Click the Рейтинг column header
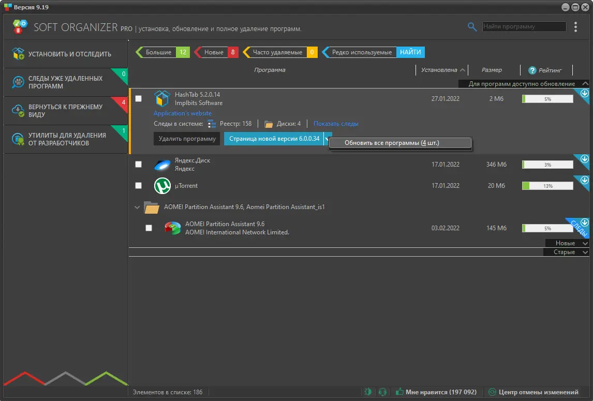Image resolution: width=593 pixels, height=401 pixels. click(550, 70)
